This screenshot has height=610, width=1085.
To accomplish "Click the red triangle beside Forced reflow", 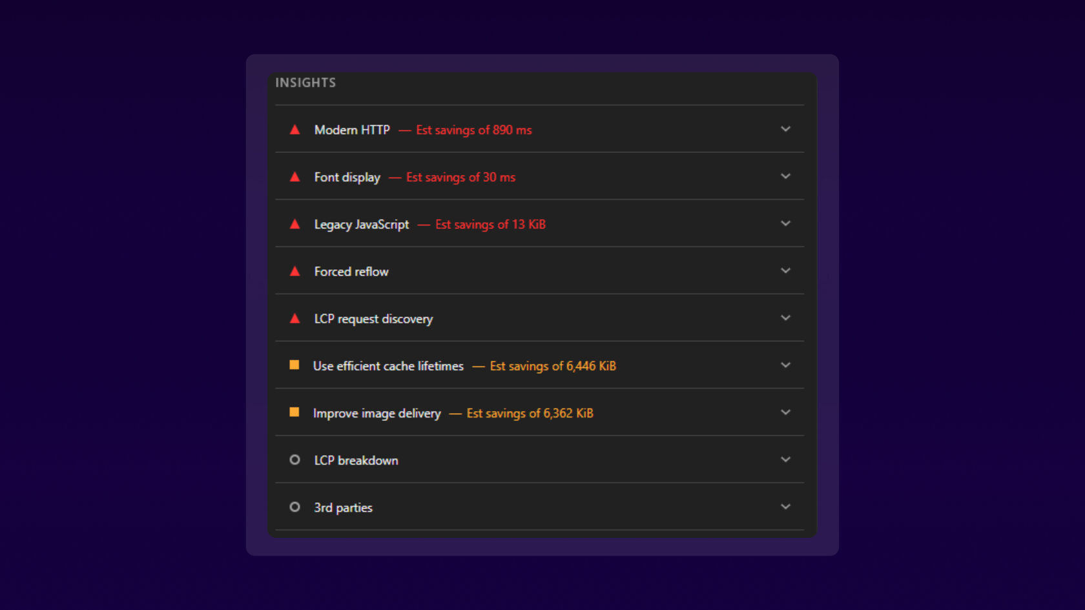I will (x=294, y=271).
